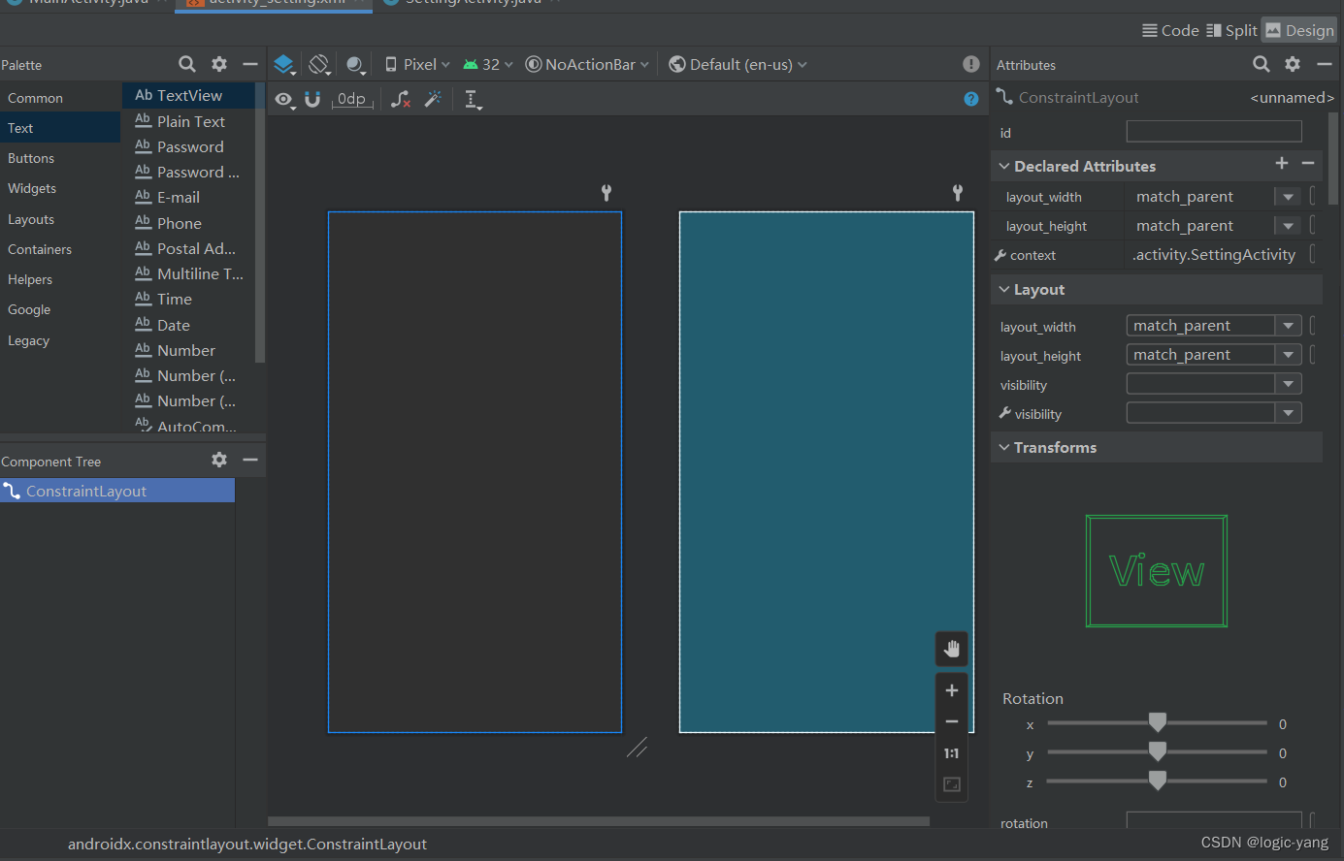
Task: Open Palette settings gear
Action: (x=219, y=64)
